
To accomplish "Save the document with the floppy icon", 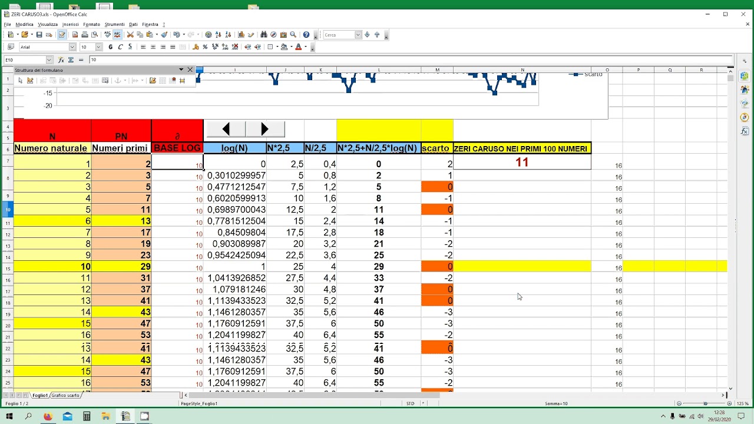I will [x=39, y=35].
